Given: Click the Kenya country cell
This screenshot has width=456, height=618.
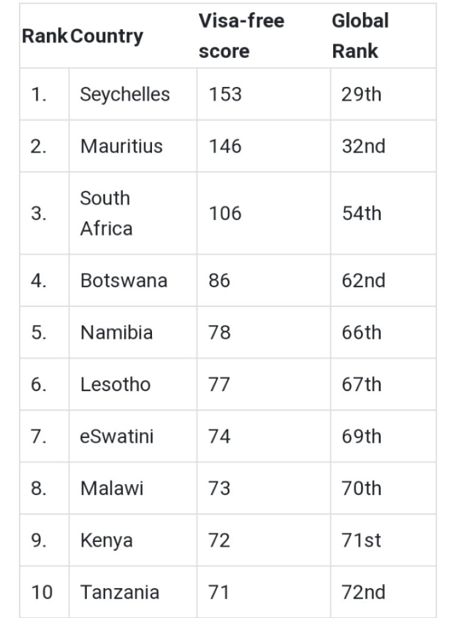Looking at the screenshot, I should click(x=106, y=541).
